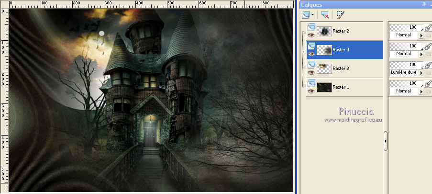This screenshot has width=432, height=194.
Task: Click Normal blend mode field of Raster 4
Action: 404,54
